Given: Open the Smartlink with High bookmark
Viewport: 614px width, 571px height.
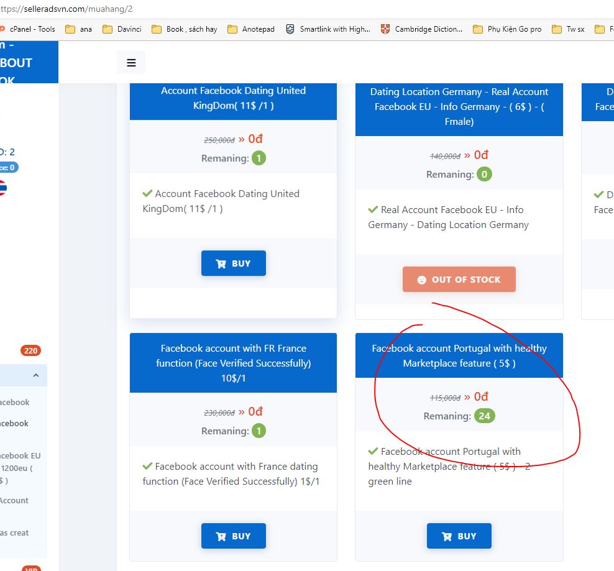Looking at the screenshot, I should click(328, 29).
